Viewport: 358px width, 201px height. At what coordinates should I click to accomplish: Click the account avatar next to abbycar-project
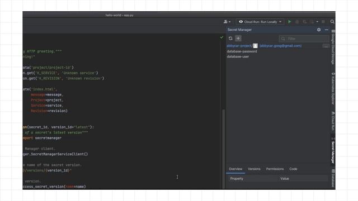pyautogui.click(x=255, y=46)
